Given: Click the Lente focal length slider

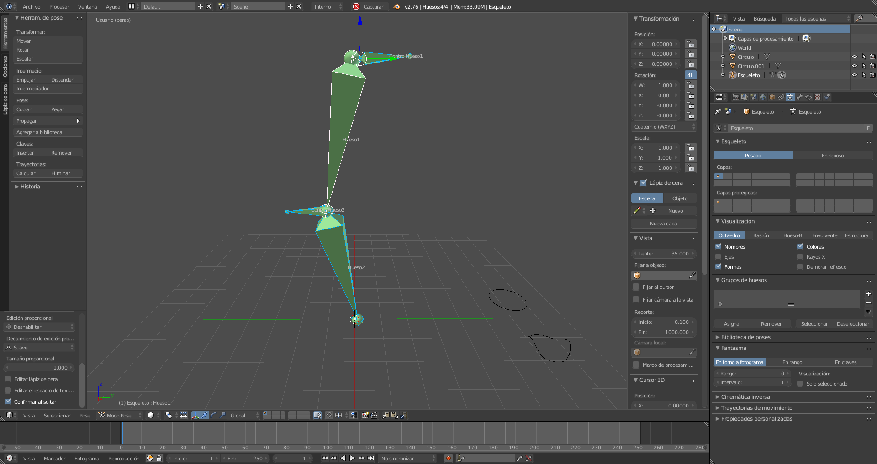Looking at the screenshot, I should (x=664, y=254).
